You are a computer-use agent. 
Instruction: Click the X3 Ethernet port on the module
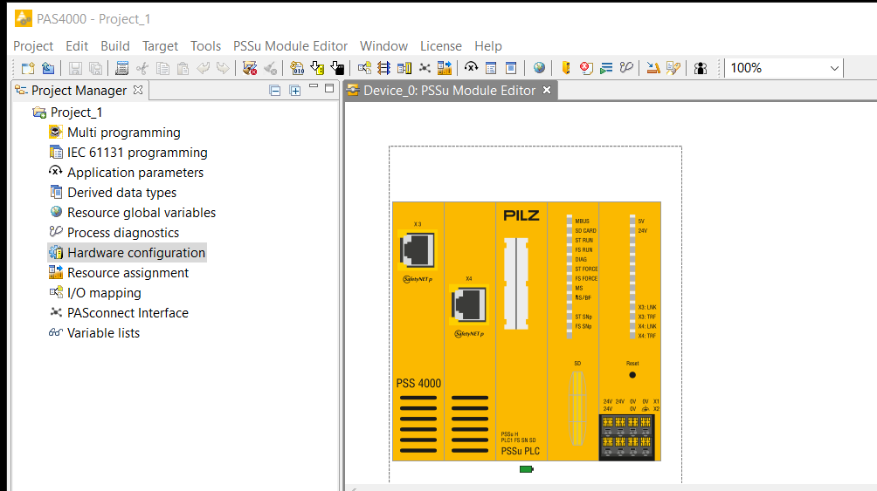[418, 249]
